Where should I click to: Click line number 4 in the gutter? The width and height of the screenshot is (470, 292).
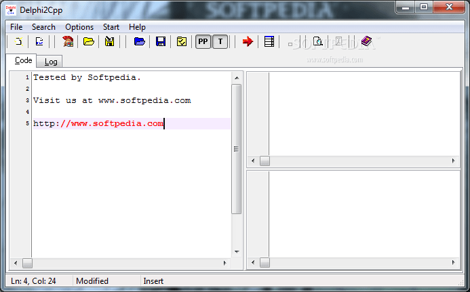(x=27, y=112)
